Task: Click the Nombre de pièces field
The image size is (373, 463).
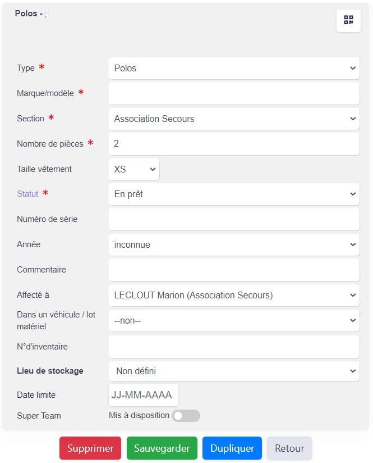Action: [x=234, y=144]
